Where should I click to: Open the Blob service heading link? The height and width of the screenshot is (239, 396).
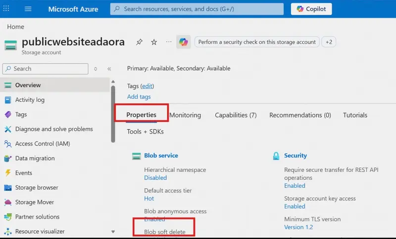[x=161, y=156]
